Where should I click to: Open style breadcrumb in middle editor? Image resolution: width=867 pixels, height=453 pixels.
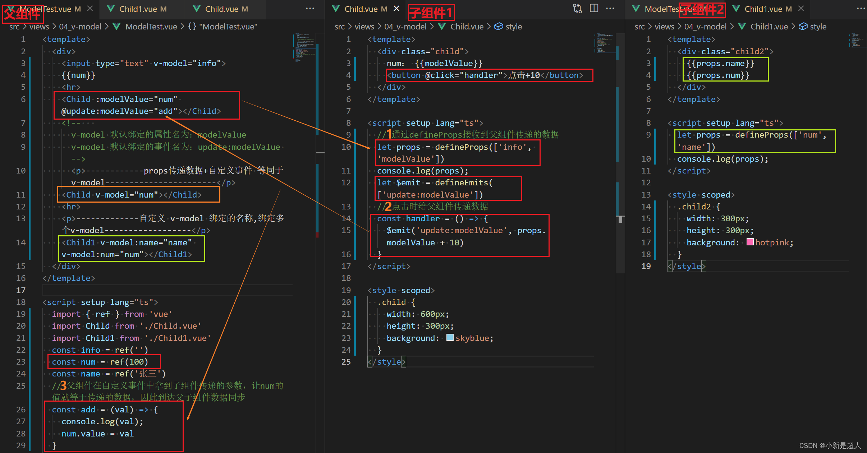[x=514, y=27]
